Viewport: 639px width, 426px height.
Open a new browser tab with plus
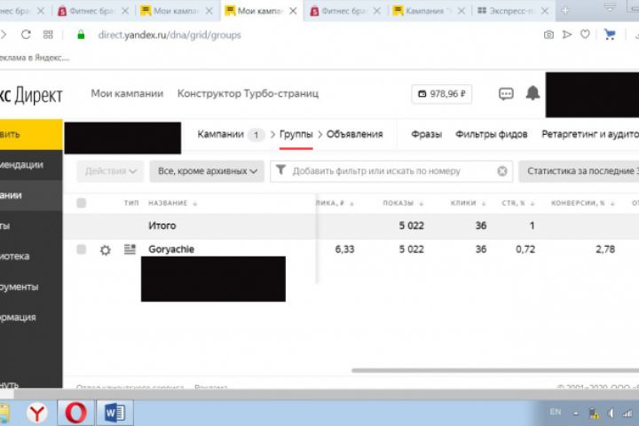(x=564, y=11)
